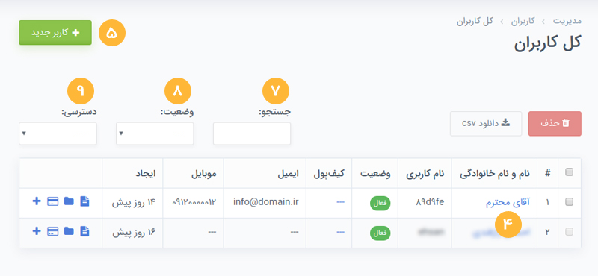The width and height of the screenshot is (598, 276).
Task: Click the document icon in row 1
Action: pos(84,201)
